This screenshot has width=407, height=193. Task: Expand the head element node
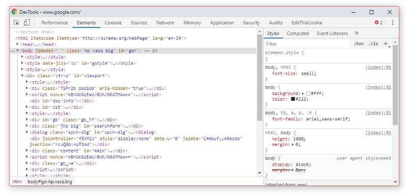[x=18, y=44]
